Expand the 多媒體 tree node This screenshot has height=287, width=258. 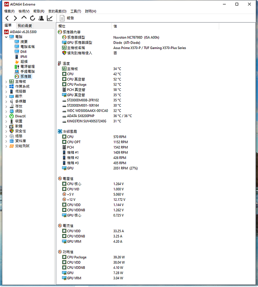[x=6, y=102]
